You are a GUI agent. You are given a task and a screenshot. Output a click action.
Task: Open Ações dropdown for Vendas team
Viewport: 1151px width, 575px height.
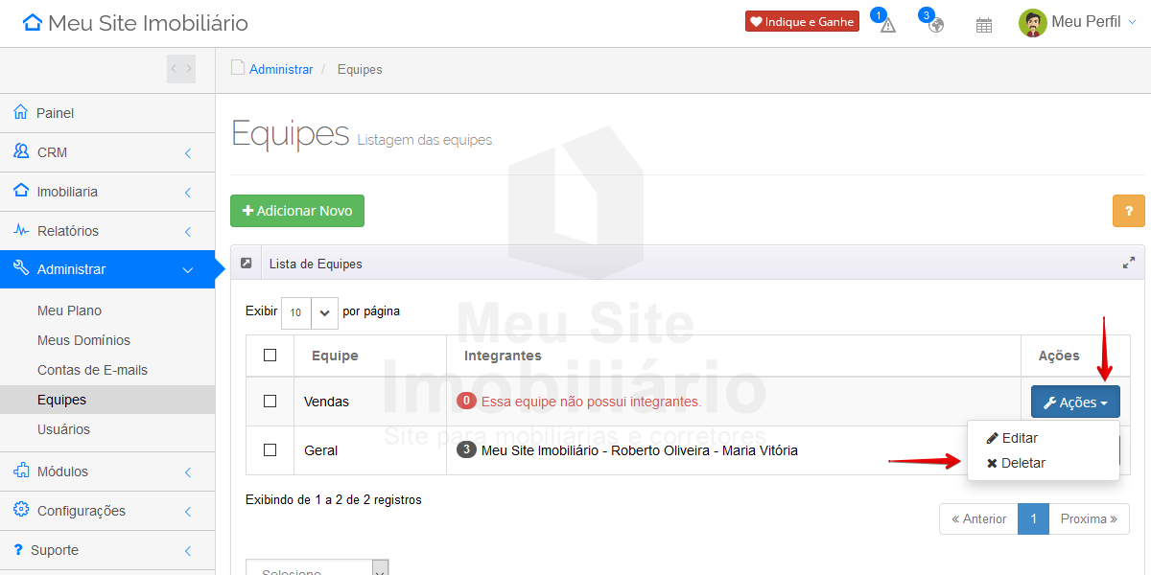coord(1074,402)
